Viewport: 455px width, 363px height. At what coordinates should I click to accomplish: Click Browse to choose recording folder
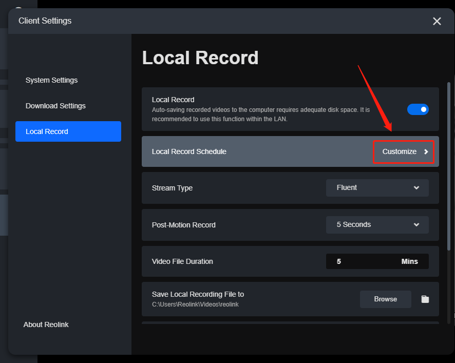(x=385, y=299)
